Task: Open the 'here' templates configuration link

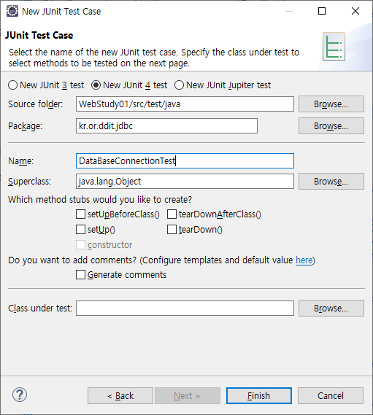Action: tap(304, 260)
